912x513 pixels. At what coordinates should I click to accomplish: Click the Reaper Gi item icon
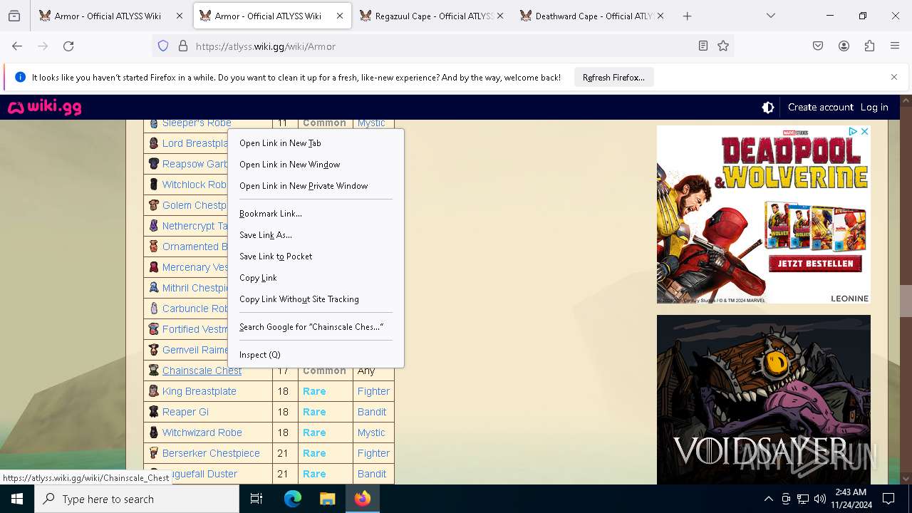(x=153, y=412)
